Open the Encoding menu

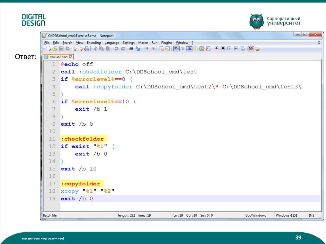pyautogui.click(x=94, y=43)
